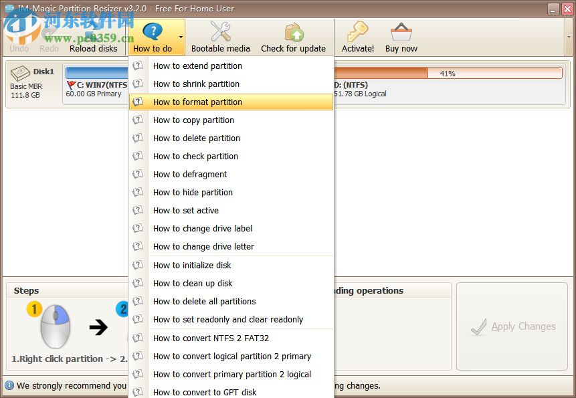The height and width of the screenshot is (398, 576).
Task: Open How to change drive label
Action: click(231, 228)
